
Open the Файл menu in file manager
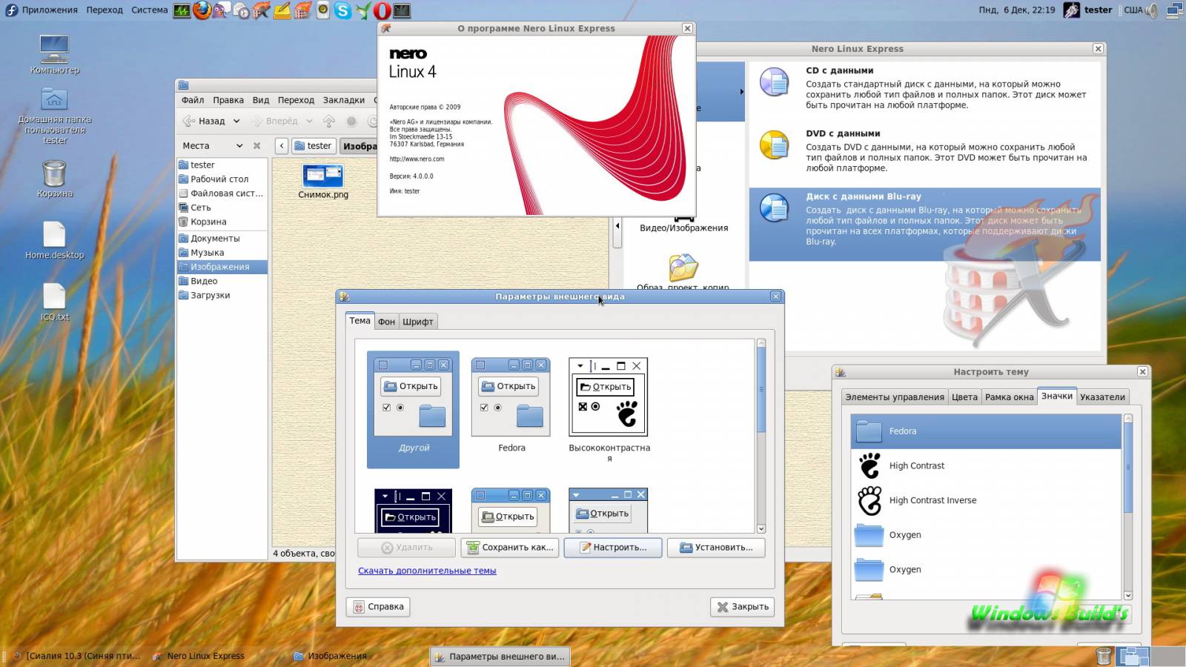pyautogui.click(x=193, y=100)
